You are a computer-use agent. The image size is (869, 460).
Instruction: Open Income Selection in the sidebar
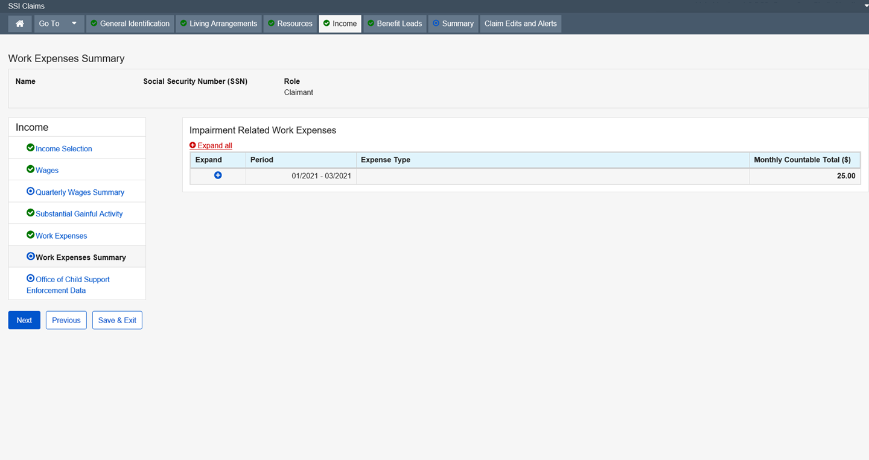pyautogui.click(x=63, y=149)
